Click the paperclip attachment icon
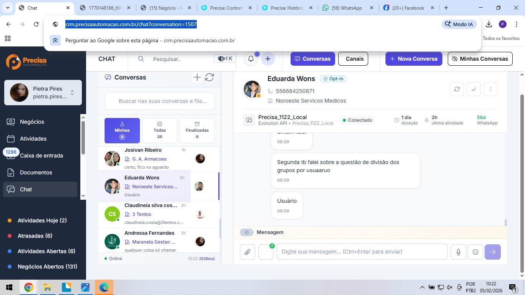 point(248,252)
